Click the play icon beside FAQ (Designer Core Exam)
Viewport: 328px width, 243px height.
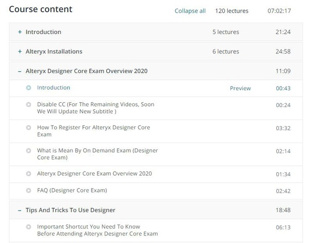tap(28, 190)
